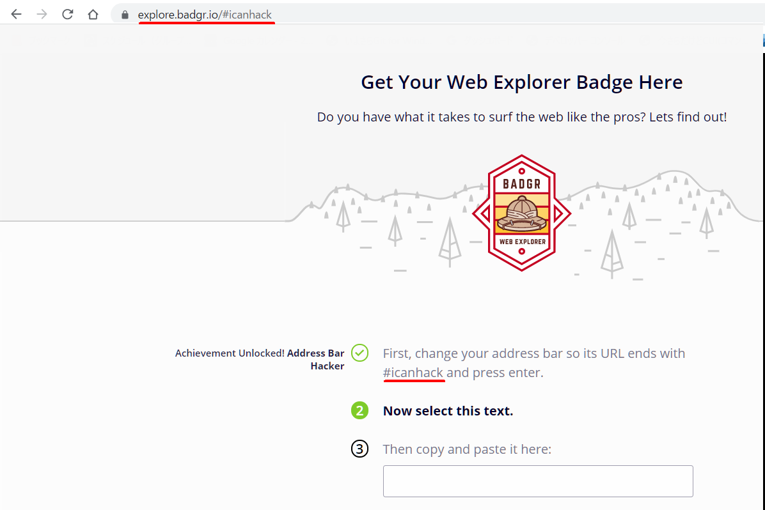Click the 'Do you have what it takes' subtitle
Image resolution: width=765 pixels, height=510 pixels.
(521, 117)
